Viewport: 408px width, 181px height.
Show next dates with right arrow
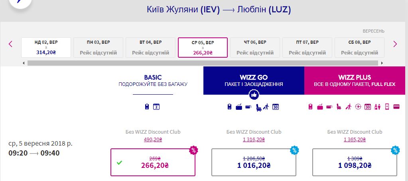click(x=395, y=44)
